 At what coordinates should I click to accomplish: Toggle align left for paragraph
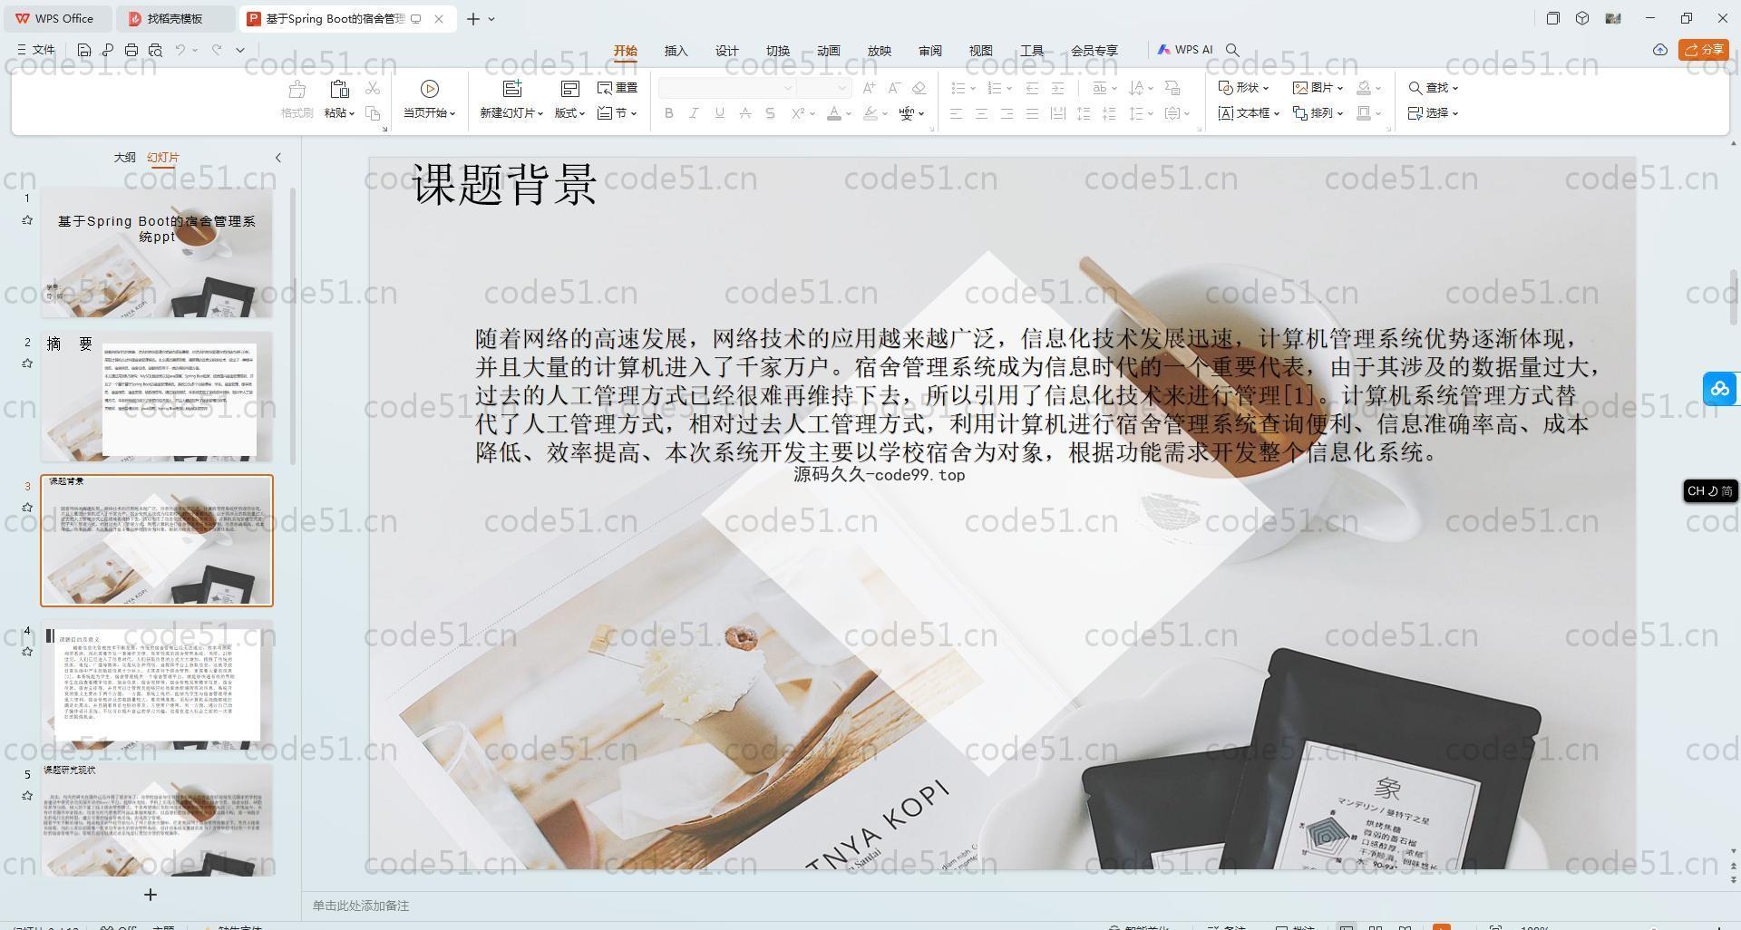pyautogui.click(x=956, y=113)
